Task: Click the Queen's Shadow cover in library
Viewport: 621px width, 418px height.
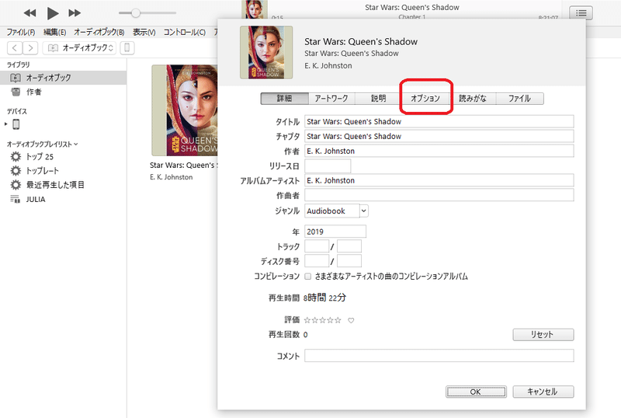Action: tap(185, 110)
